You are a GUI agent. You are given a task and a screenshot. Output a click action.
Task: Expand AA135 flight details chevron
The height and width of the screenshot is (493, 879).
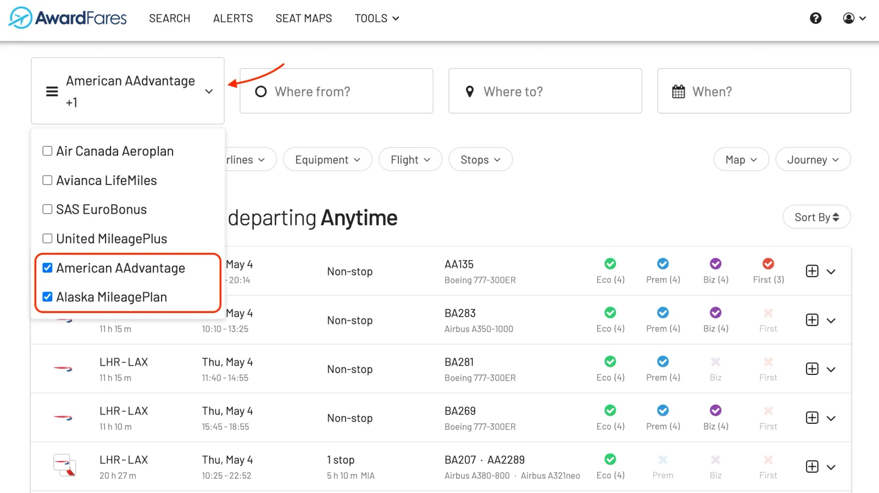click(831, 272)
